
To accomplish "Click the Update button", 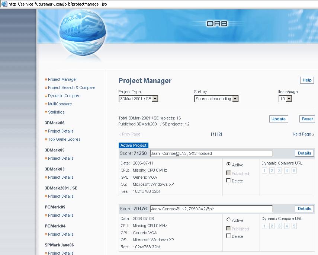I will point(279,119).
